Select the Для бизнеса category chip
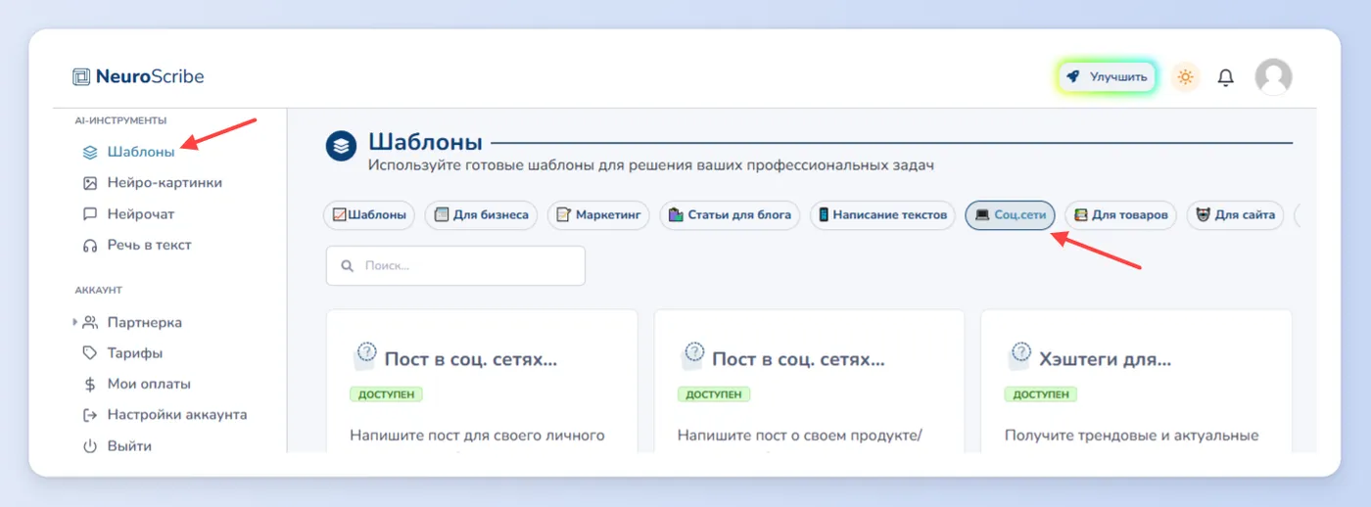The height and width of the screenshot is (507, 1371). (481, 215)
